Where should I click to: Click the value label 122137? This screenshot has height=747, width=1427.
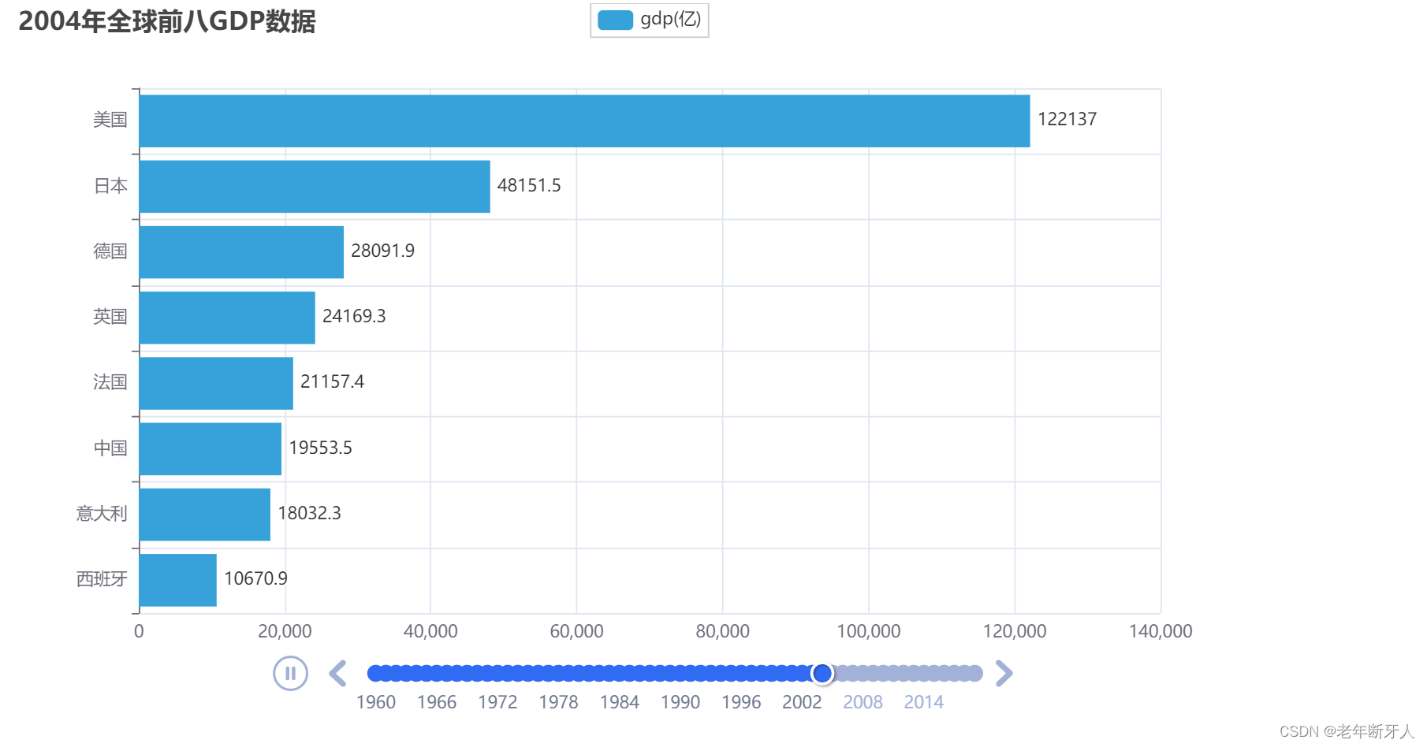coord(1067,119)
